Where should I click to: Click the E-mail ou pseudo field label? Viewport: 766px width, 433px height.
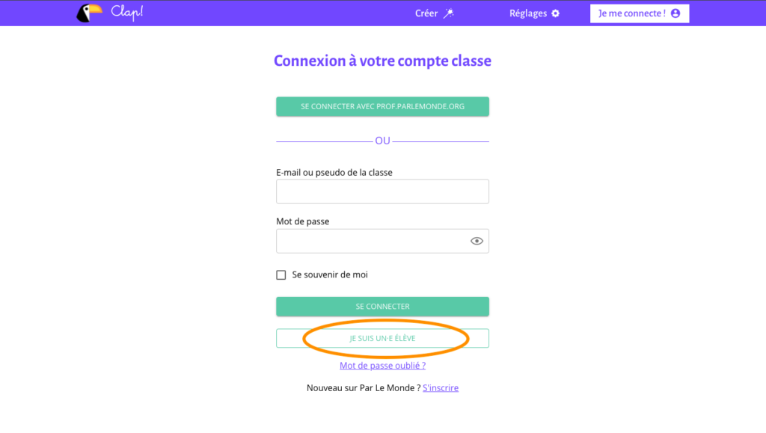(334, 172)
